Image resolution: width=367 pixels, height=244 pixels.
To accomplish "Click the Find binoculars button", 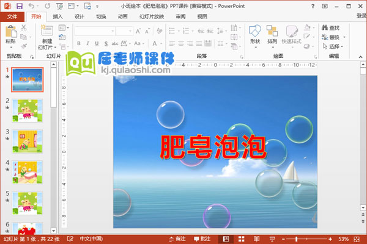I will tap(330, 28).
